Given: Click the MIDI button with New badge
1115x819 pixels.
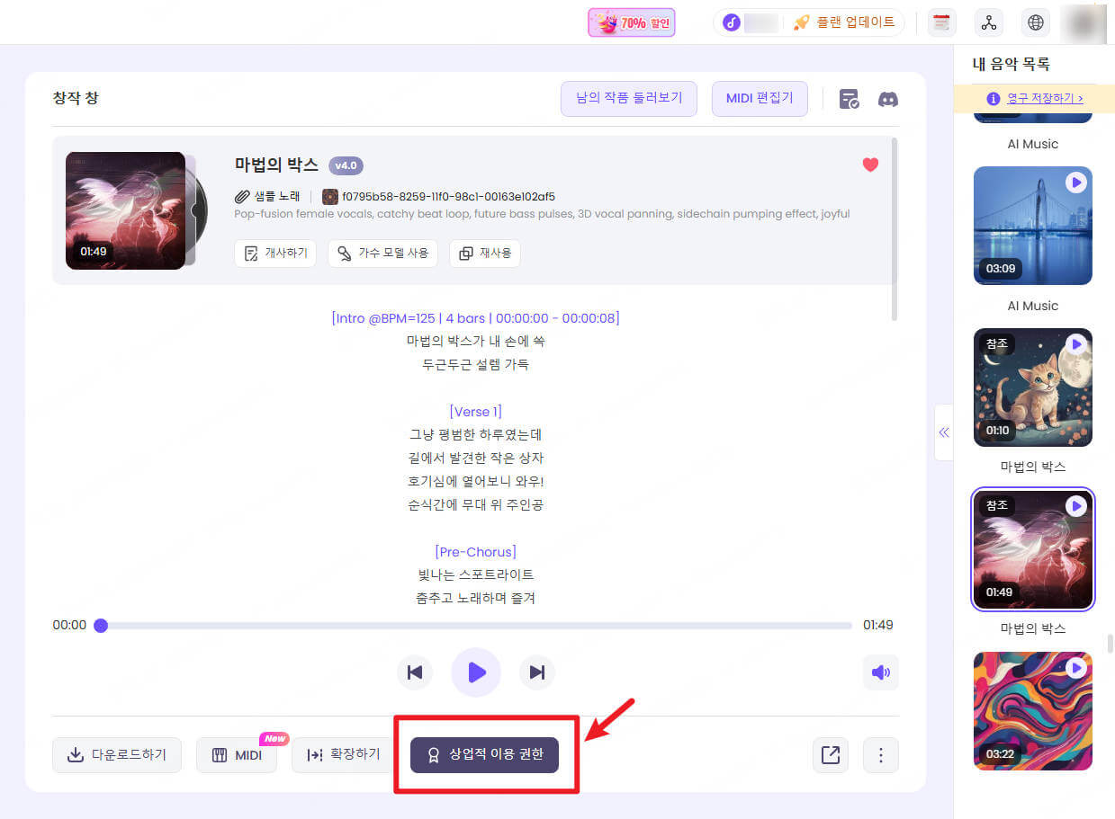Looking at the screenshot, I should (238, 755).
